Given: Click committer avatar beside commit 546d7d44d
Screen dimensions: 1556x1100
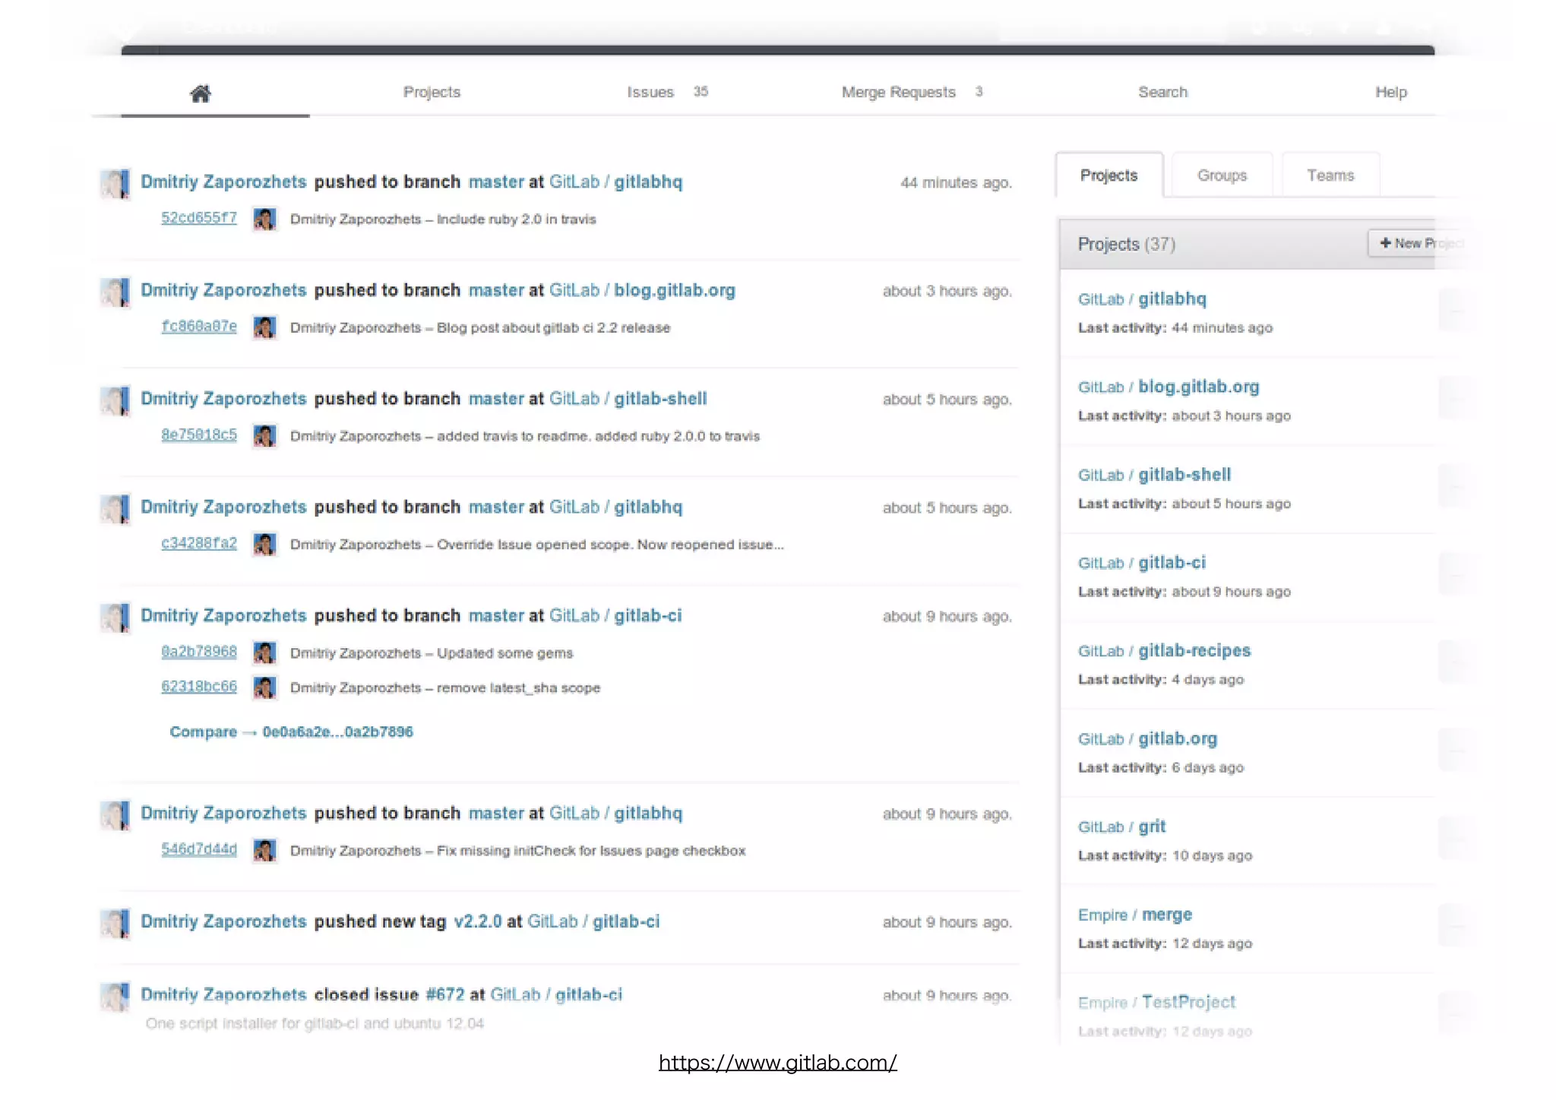Looking at the screenshot, I should [x=264, y=851].
